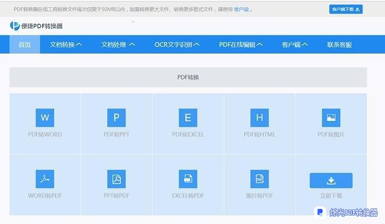Click the 便捷PDF转换器 logo icon
The image size is (385, 224).
pos(14,25)
